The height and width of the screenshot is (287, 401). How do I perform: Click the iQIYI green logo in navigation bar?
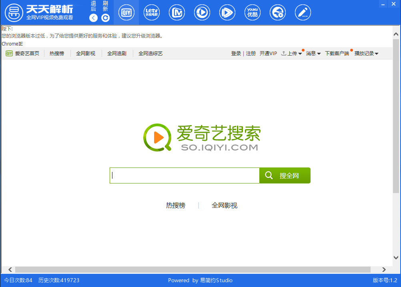click(x=9, y=53)
